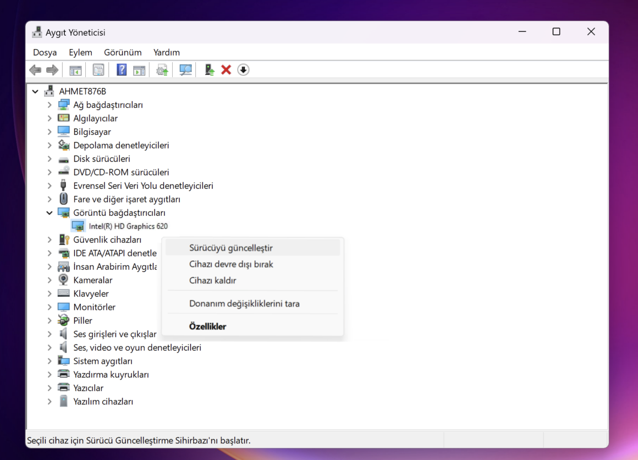Viewport: 638px width, 460px height.
Task: Select the Disk sürücüleri tree label
Action: coord(102,159)
